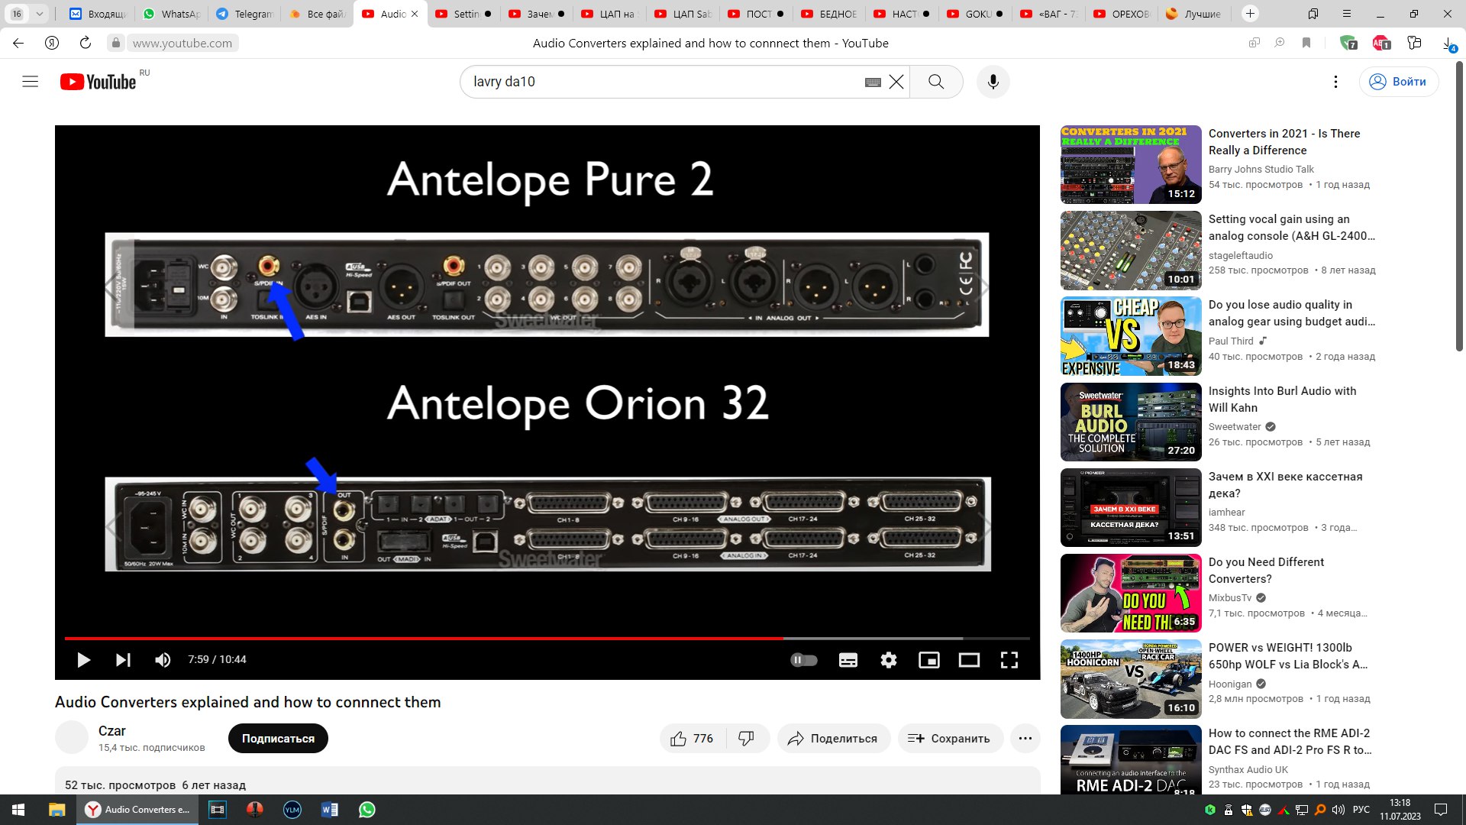Open taskbar notification center icon
The image size is (1466, 825).
point(1441,810)
